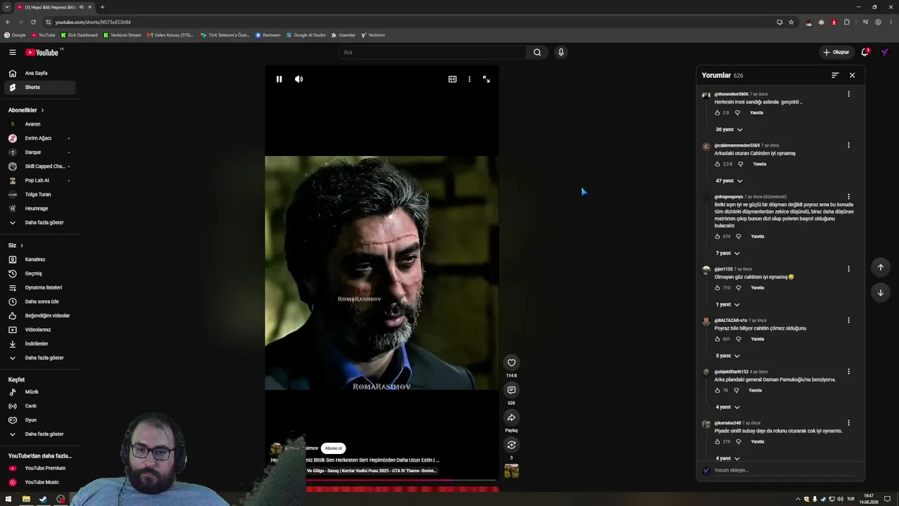Bookmark this page with the star icon
The image size is (899, 506).
(791, 22)
